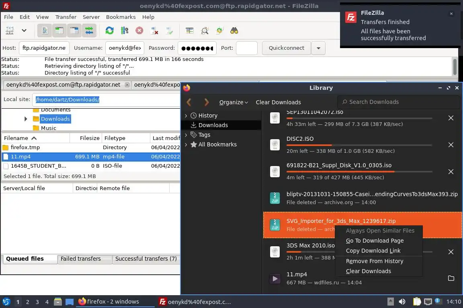
Task: Disconnect from the currently visible server
Action: 154,30
